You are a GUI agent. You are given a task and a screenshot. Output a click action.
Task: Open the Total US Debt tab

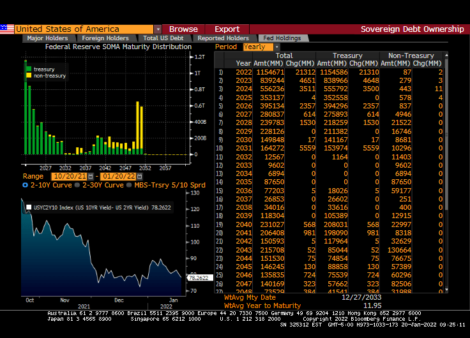pos(163,38)
